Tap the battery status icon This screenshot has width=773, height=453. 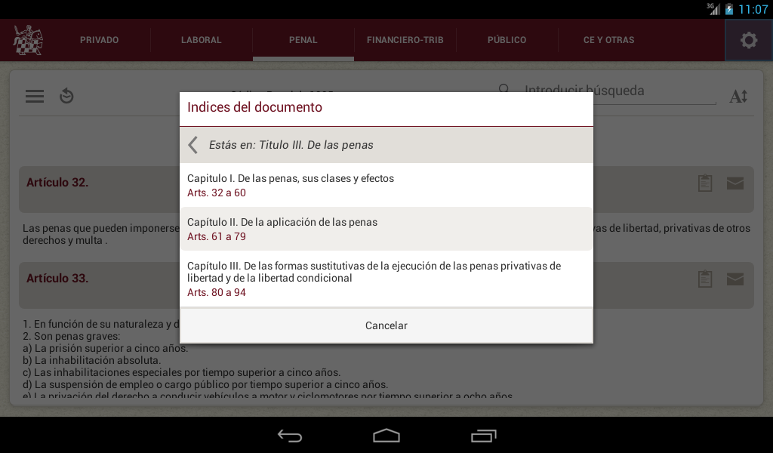pyautogui.click(x=728, y=9)
